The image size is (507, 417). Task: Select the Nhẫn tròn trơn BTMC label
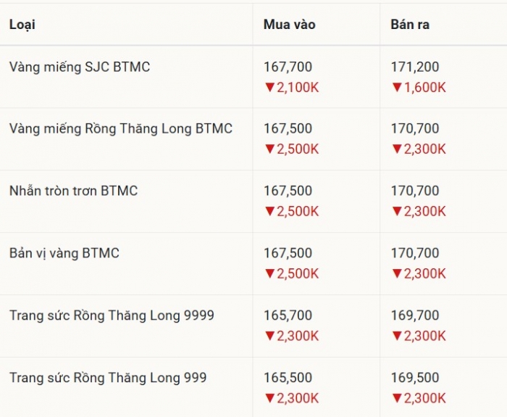73,191
